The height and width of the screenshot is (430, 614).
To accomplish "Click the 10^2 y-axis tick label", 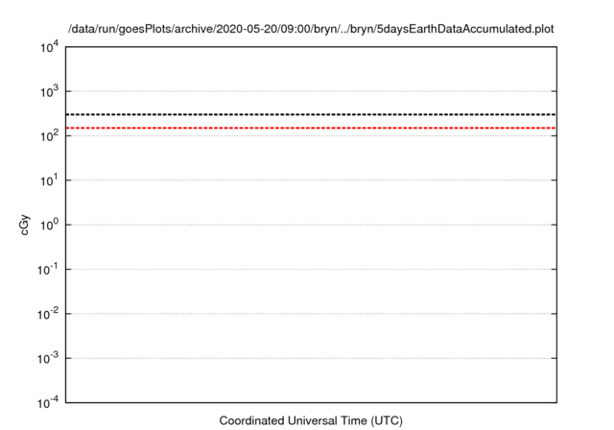I will point(49,136).
